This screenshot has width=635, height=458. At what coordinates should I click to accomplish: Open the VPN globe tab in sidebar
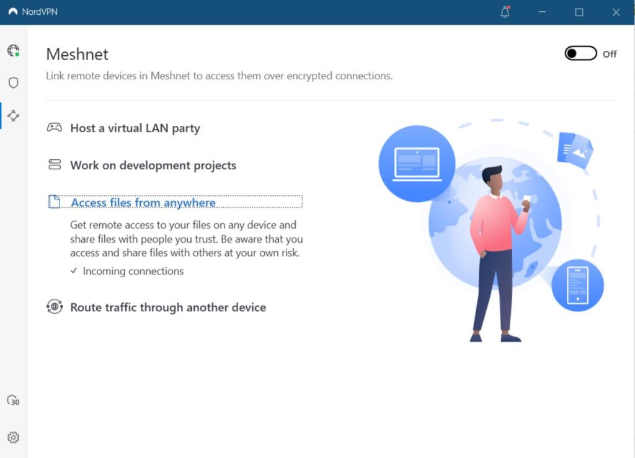click(13, 50)
